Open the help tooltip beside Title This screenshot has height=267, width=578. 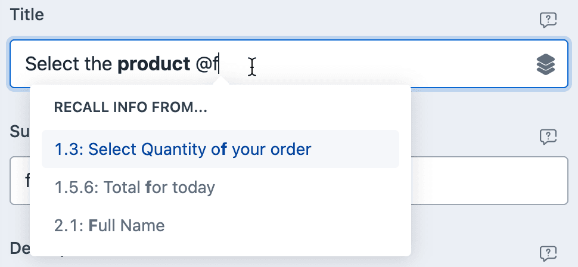coord(548,20)
